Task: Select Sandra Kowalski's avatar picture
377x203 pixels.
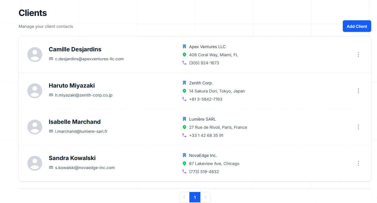Action: pos(35,163)
